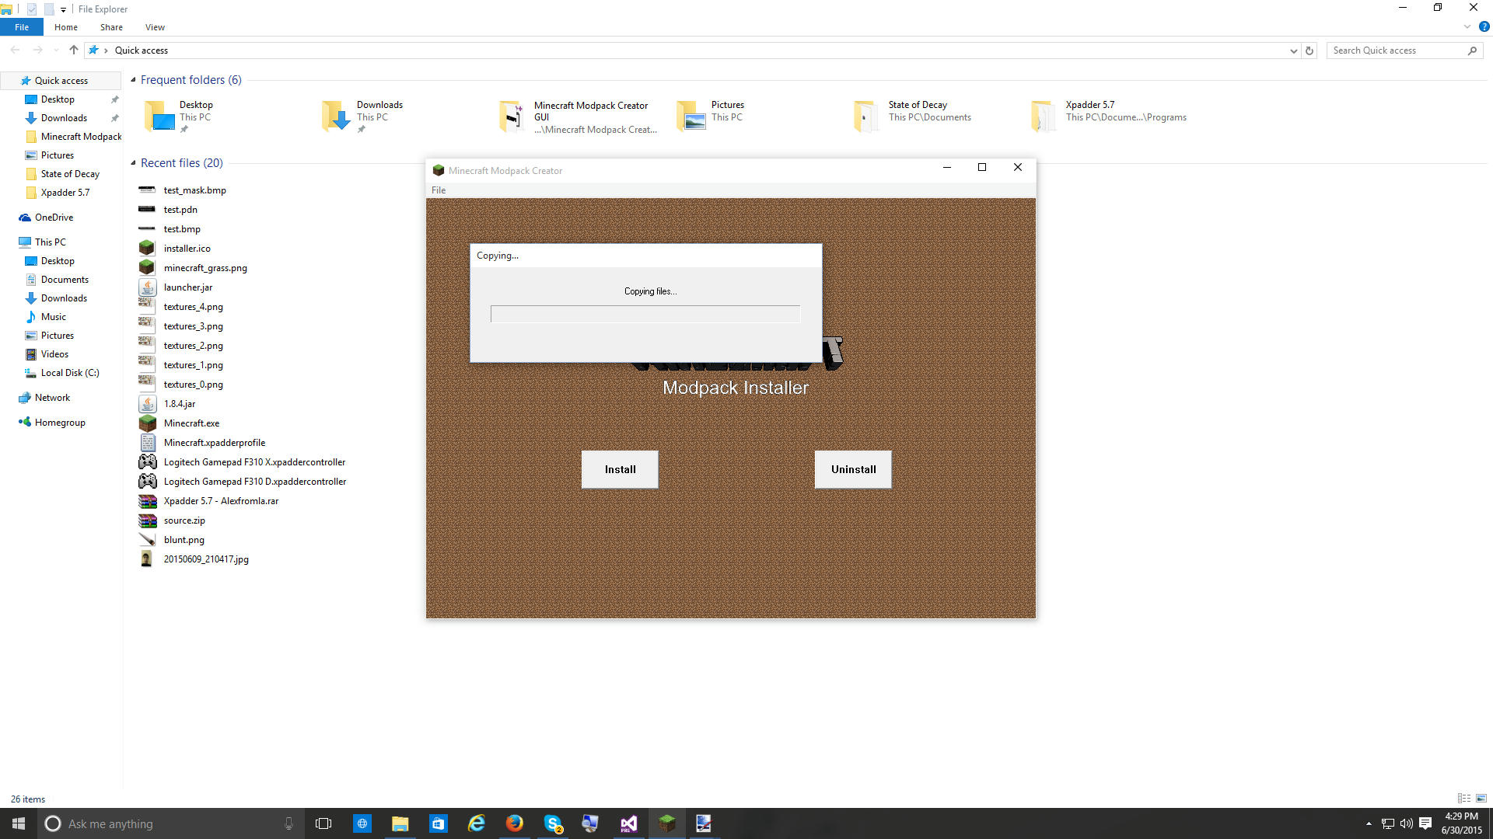Select This PC in the navigation pane
Viewport: 1493px width, 839px height.
point(50,242)
